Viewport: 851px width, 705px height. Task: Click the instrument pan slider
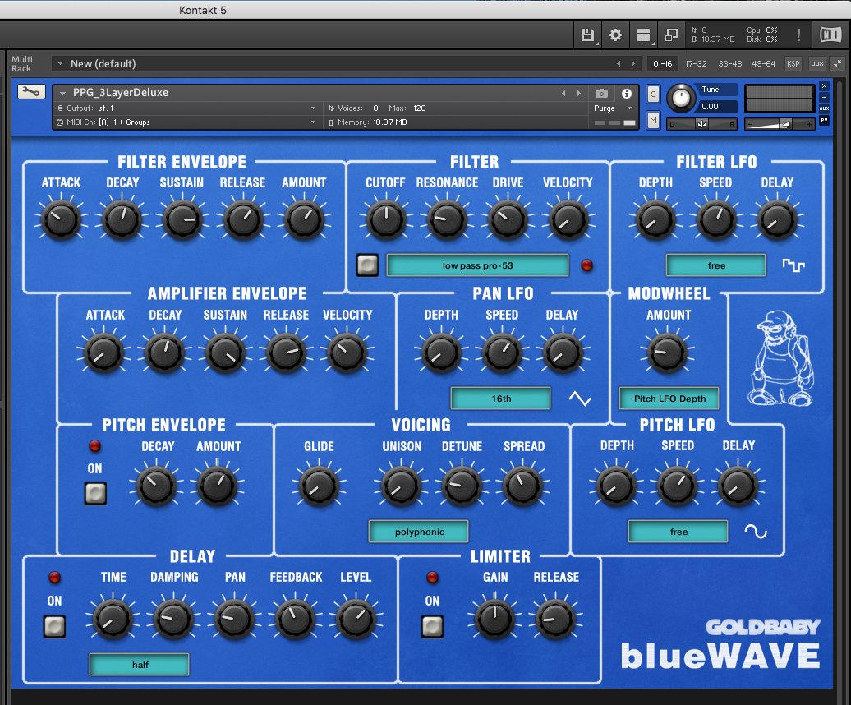coord(701,124)
